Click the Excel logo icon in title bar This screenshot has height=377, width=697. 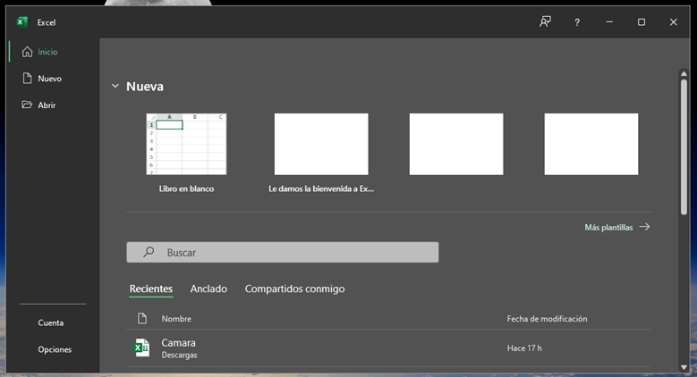pyautogui.click(x=21, y=21)
